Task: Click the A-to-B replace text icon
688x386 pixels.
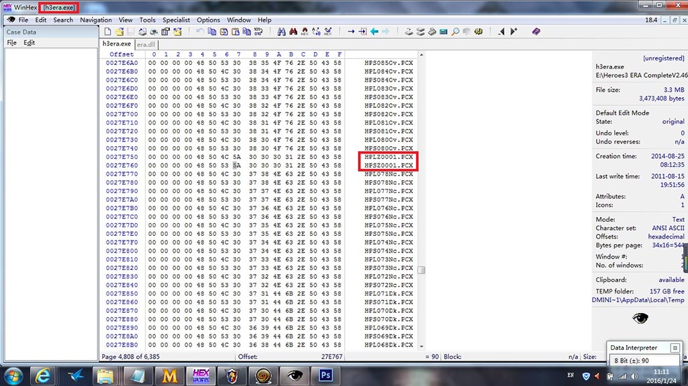Action: tap(316, 31)
